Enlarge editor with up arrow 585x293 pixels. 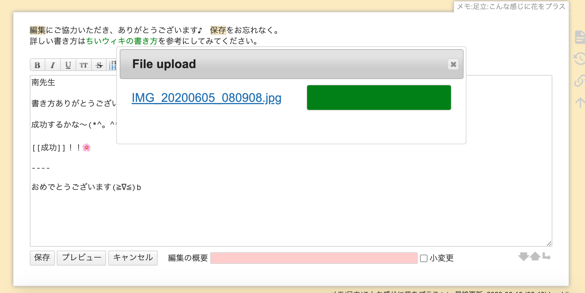click(x=535, y=256)
